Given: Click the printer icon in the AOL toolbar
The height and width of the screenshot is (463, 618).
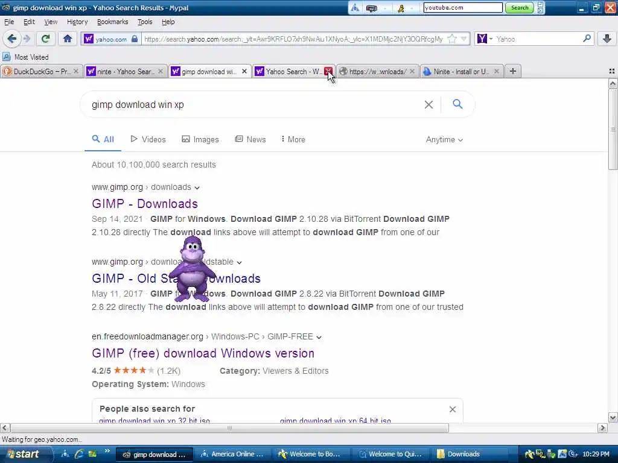Looking at the screenshot, I should point(372,8).
